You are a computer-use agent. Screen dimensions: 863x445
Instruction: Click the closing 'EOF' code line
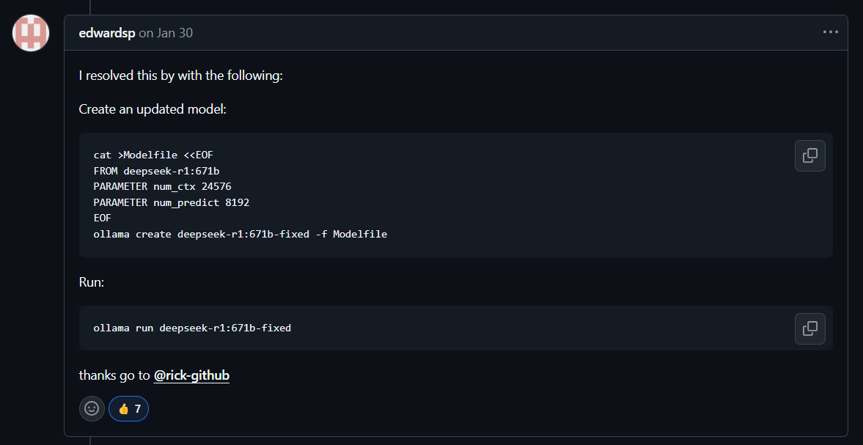point(103,218)
